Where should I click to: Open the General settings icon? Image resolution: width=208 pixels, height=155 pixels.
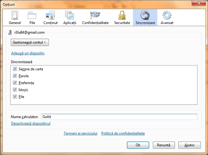[15, 15]
